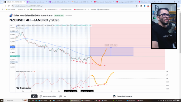Click the blue circle extension icon

[x=145, y=6]
